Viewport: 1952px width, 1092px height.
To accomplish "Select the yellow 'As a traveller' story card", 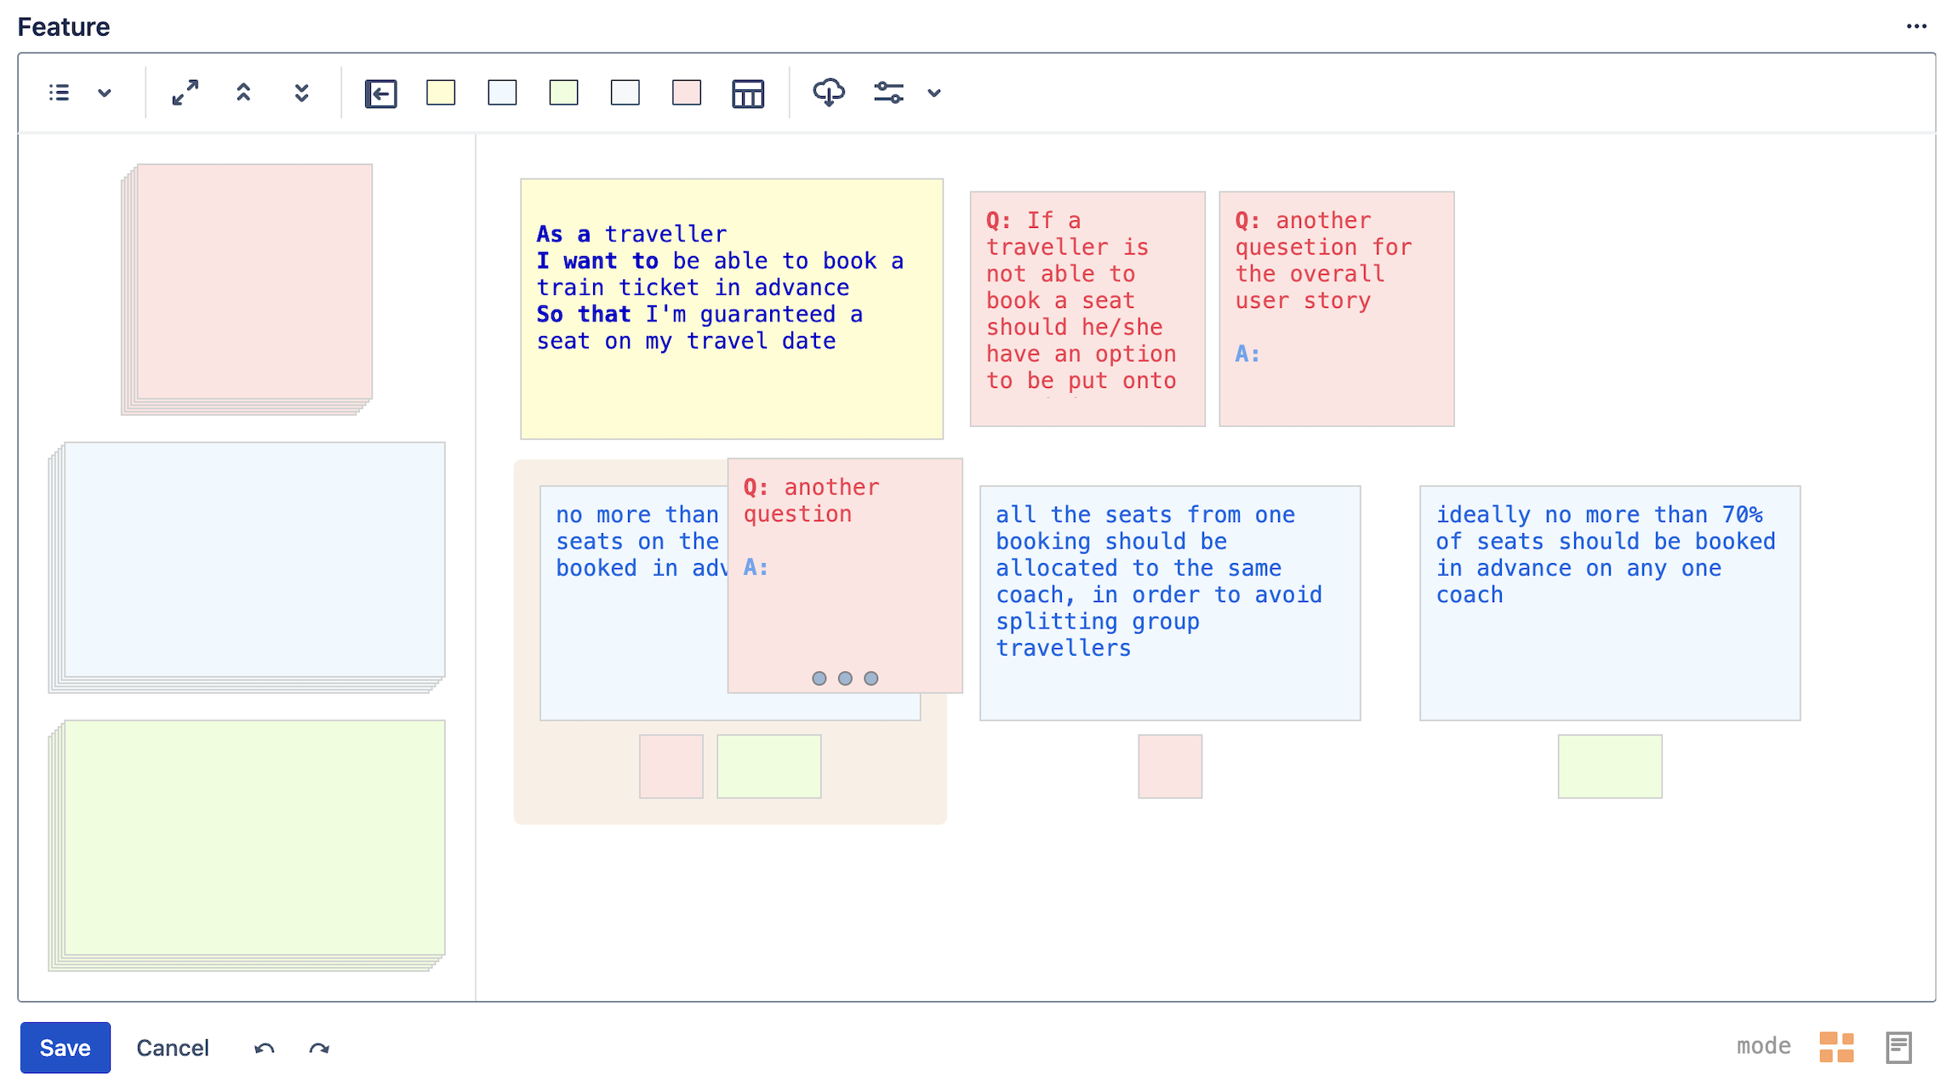I will (x=732, y=309).
